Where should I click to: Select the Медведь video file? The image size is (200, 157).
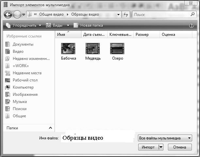93,49
